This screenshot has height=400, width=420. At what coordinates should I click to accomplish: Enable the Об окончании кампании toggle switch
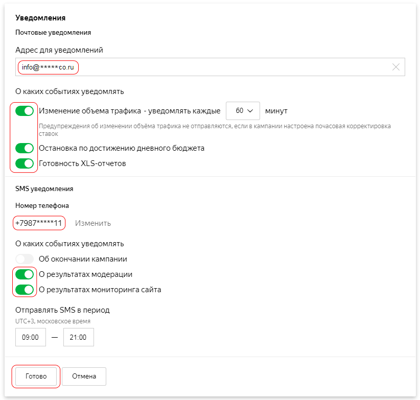[25, 259]
